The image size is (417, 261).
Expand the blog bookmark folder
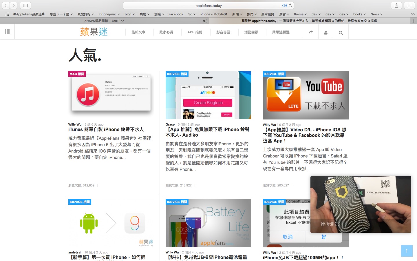click(x=130, y=14)
